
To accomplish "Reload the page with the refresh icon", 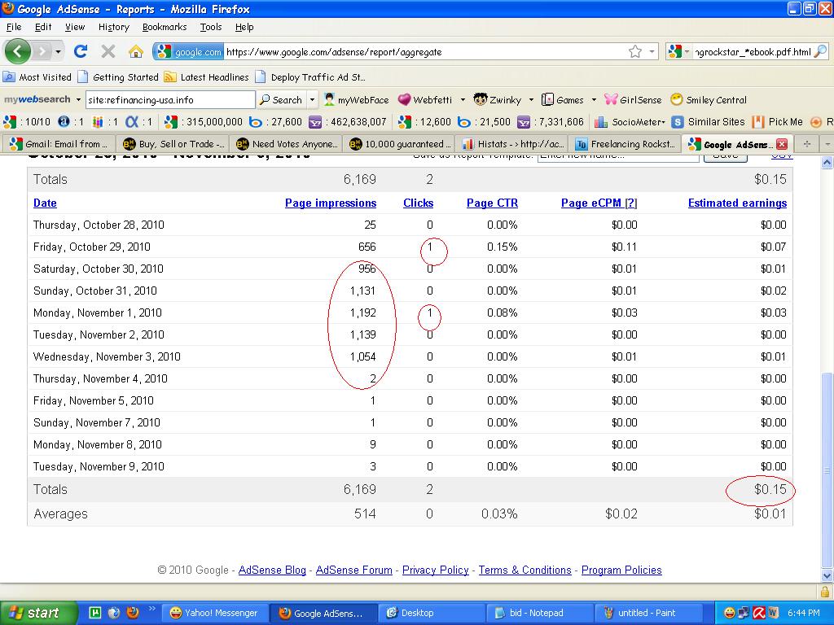I will click(81, 51).
